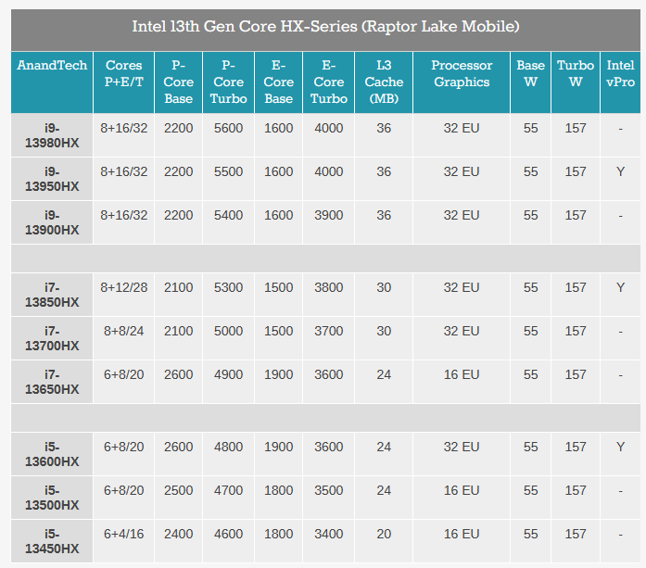This screenshot has height=568, width=646.
Task: Click the 5000 P-Core Turbo value
Action: click(228, 331)
